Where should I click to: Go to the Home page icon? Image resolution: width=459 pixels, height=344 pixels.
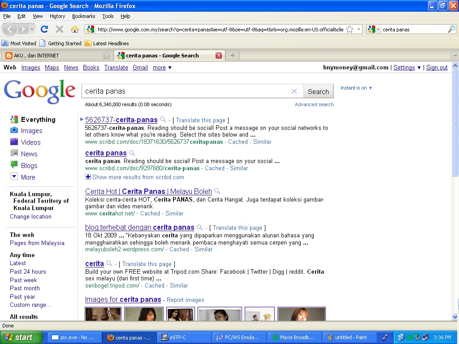(75, 29)
